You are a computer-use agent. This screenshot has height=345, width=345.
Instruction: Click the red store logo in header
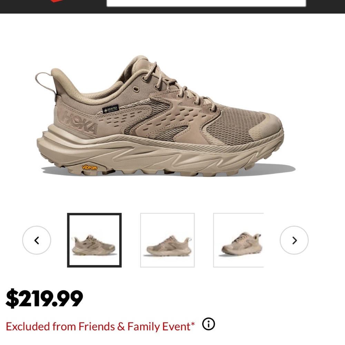pos(58,1)
